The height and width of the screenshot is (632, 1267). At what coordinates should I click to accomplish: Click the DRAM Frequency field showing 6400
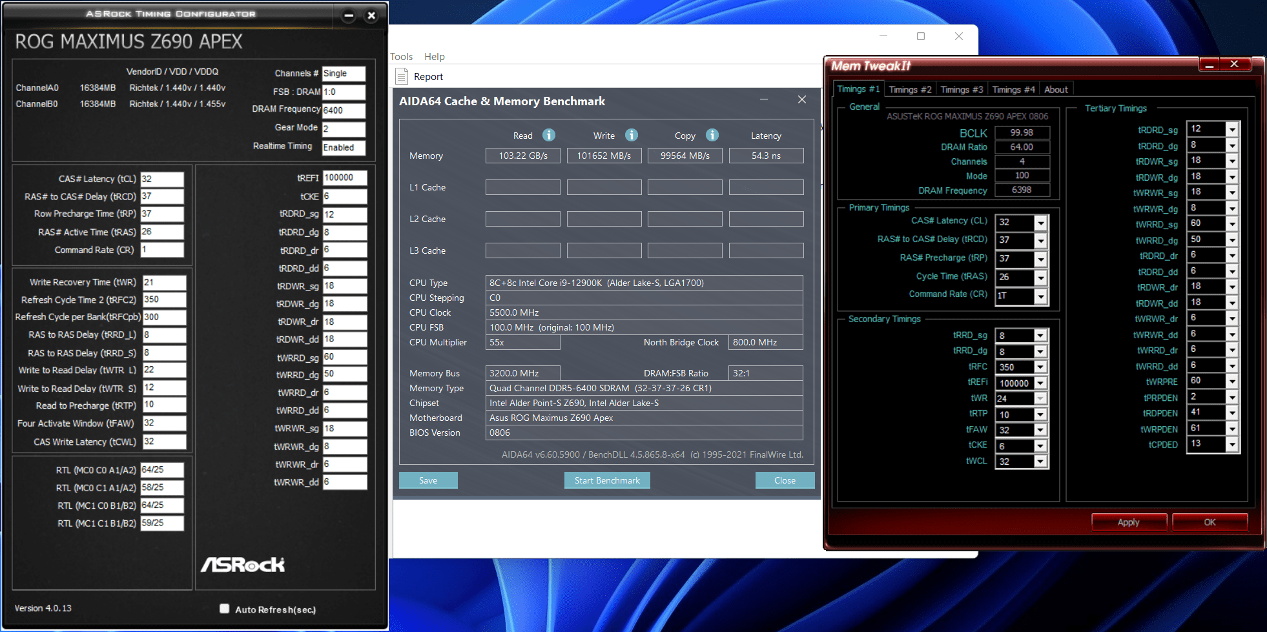pos(344,110)
